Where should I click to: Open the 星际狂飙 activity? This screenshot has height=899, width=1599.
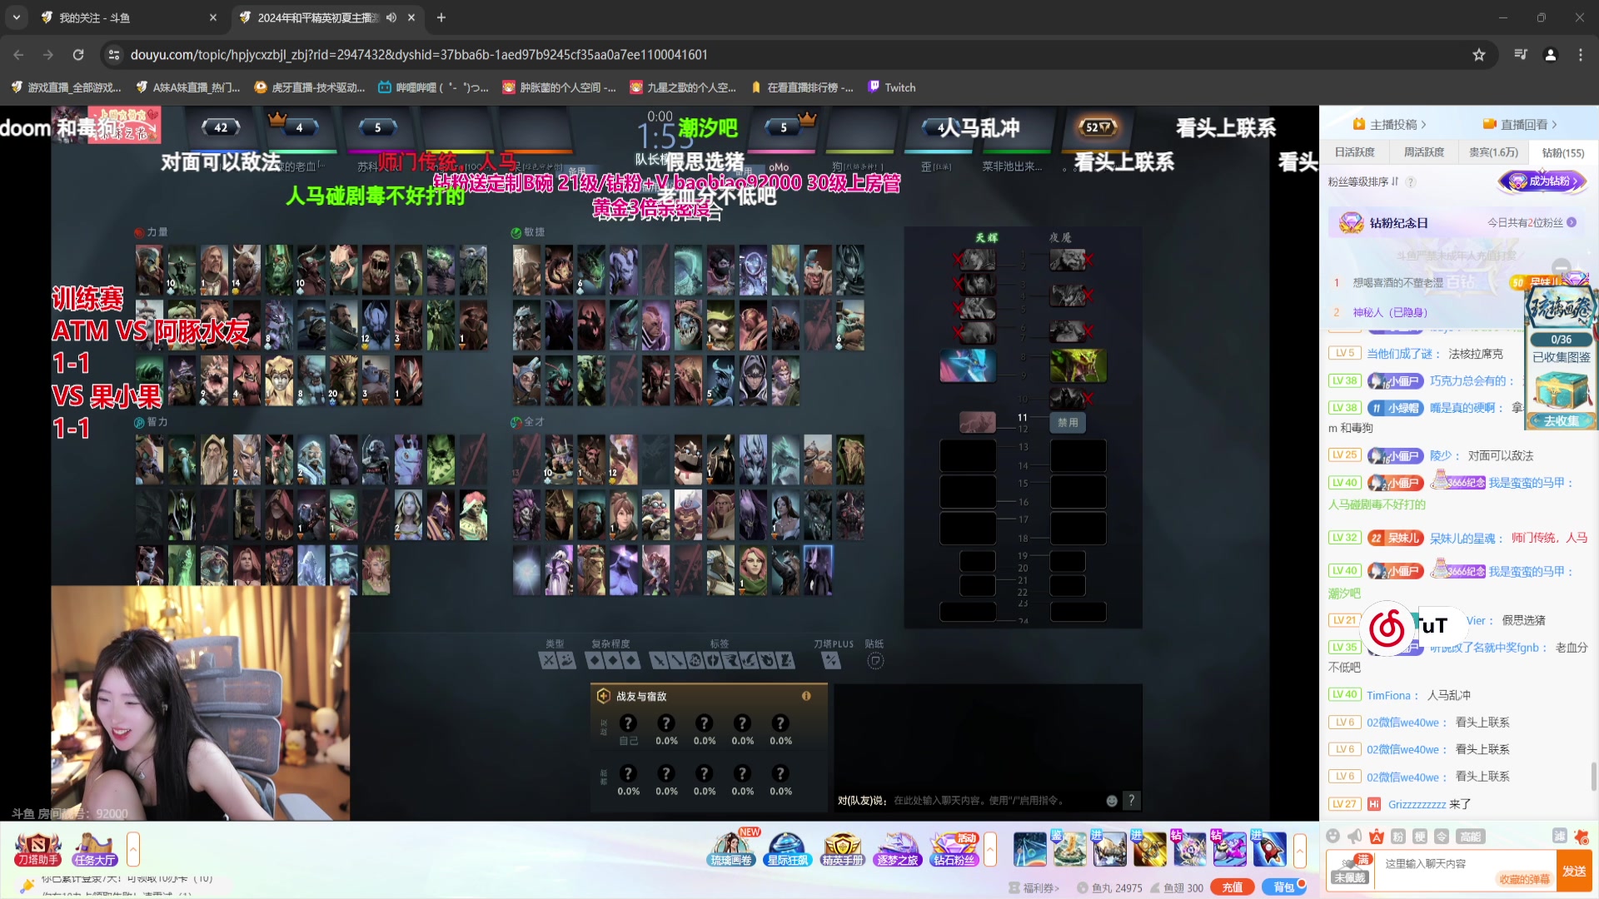tap(787, 848)
